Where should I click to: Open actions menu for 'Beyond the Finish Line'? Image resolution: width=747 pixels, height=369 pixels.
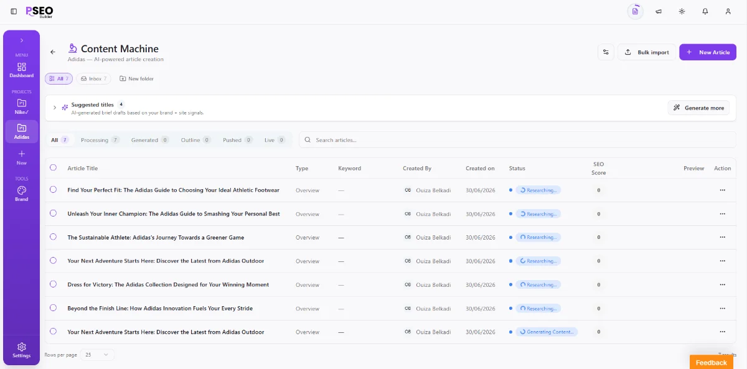tap(722, 308)
